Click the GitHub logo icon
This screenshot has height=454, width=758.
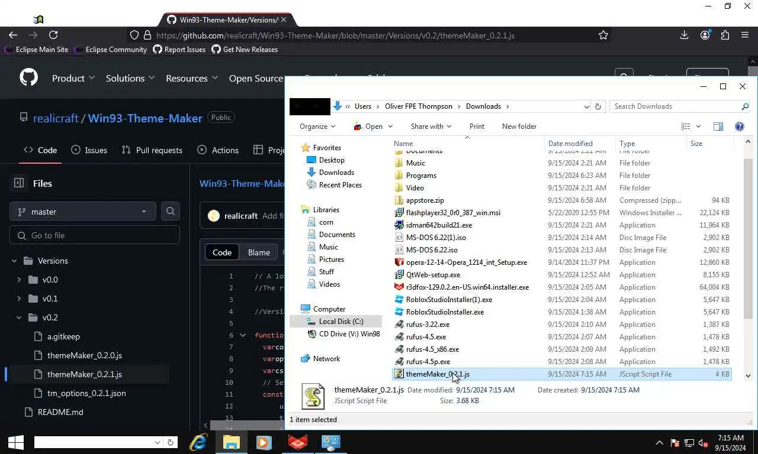tap(28, 77)
